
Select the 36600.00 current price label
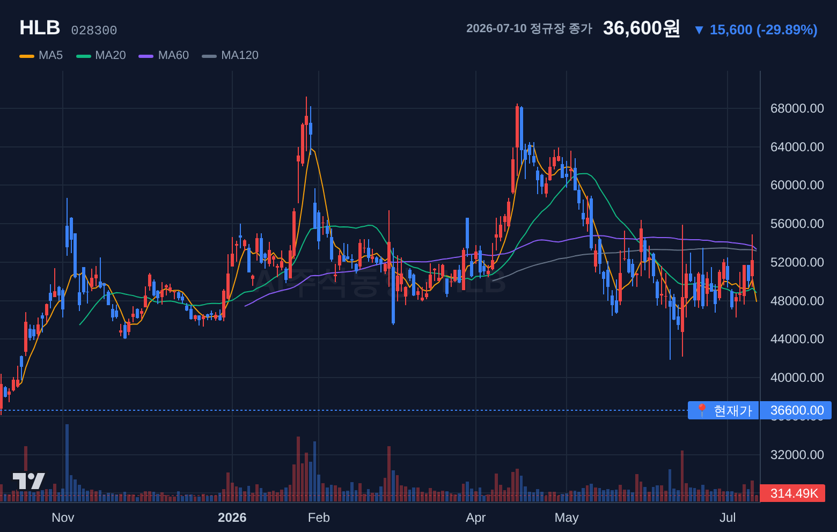[x=796, y=411]
